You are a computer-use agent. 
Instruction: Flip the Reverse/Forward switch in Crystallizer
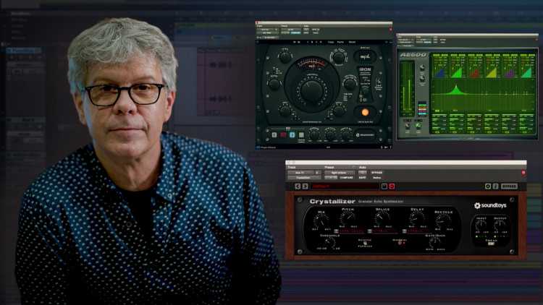[366, 243]
